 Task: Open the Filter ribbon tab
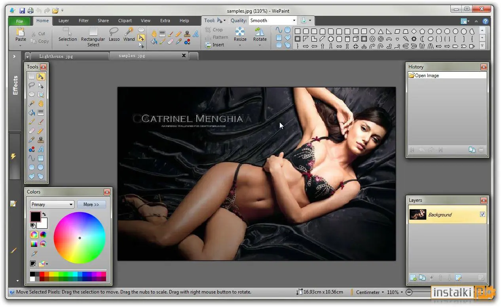pyautogui.click(x=83, y=21)
